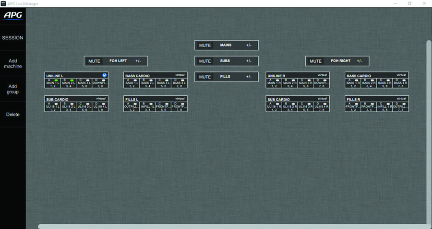Click the virtual tag on FILLS L

[180, 98]
